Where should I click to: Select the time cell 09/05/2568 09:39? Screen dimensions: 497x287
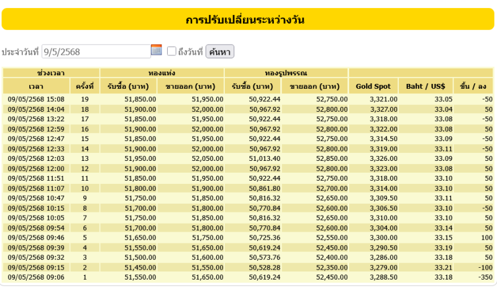pyautogui.click(x=36, y=248)
